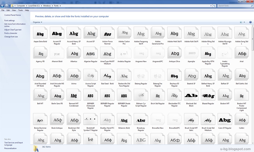Select the Andalus Regular font icon
Screen dimensions: 254x152
(124, 53)
